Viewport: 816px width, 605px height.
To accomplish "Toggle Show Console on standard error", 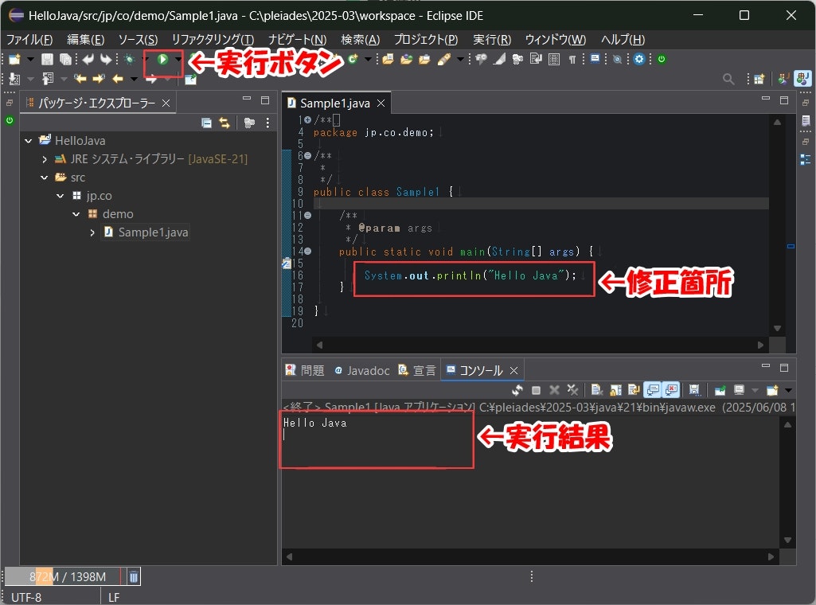I will (x=671, y=389).
